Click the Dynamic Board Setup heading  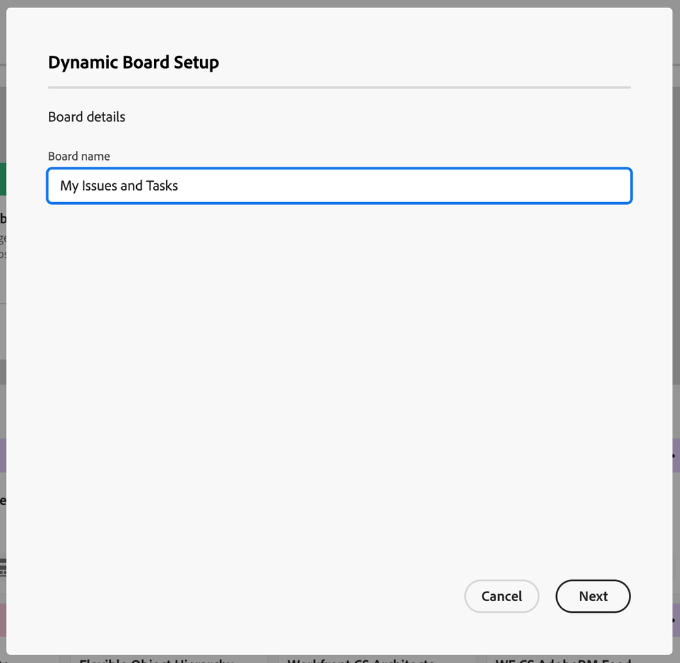coord(133,63)
